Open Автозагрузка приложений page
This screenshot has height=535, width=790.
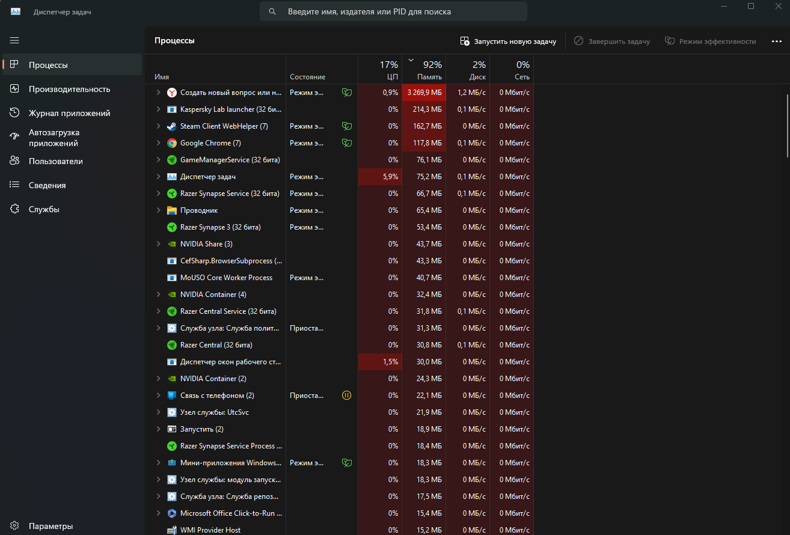tap(72, 138)
